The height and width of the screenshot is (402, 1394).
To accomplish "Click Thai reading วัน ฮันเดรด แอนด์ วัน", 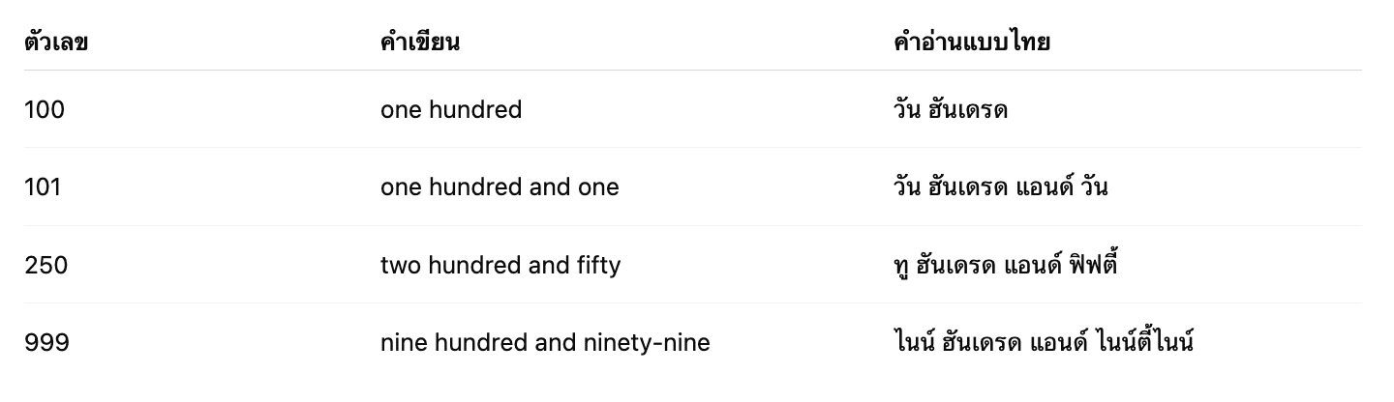I will [x=1001, y=187].
